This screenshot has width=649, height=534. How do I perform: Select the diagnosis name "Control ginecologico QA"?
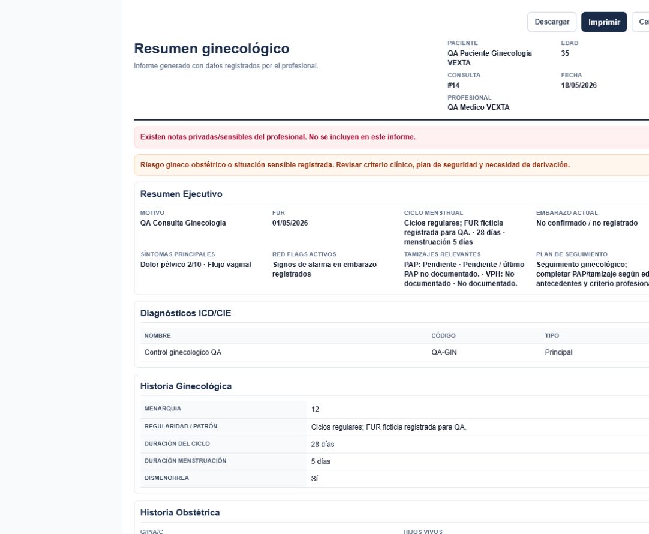click(x=183, y=352)
